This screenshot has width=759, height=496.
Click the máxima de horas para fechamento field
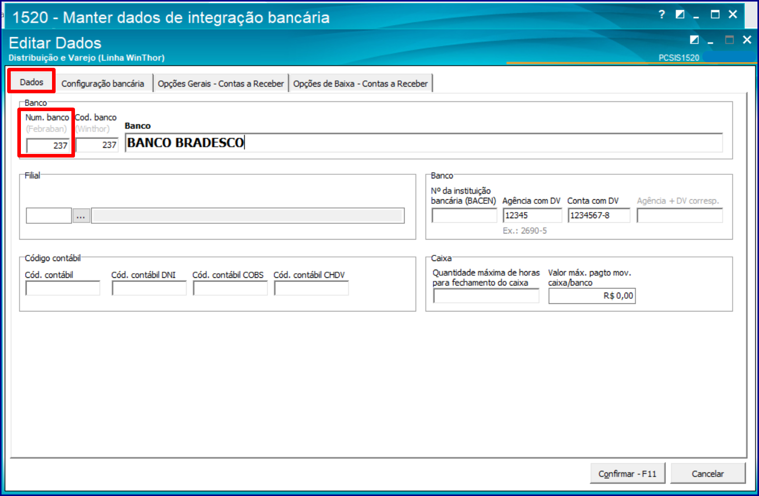486,296
